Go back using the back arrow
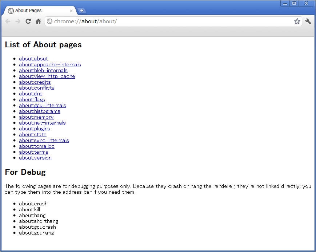Screen dimensions: 316x252 tap(8, 21)
